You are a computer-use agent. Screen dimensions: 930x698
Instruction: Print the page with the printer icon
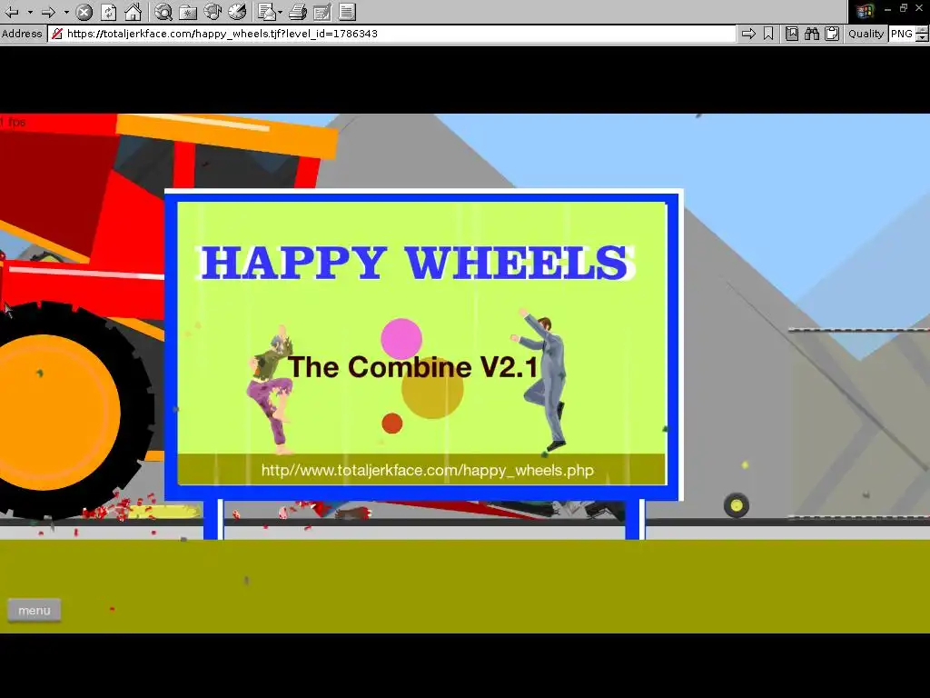(x=298, y=12)
